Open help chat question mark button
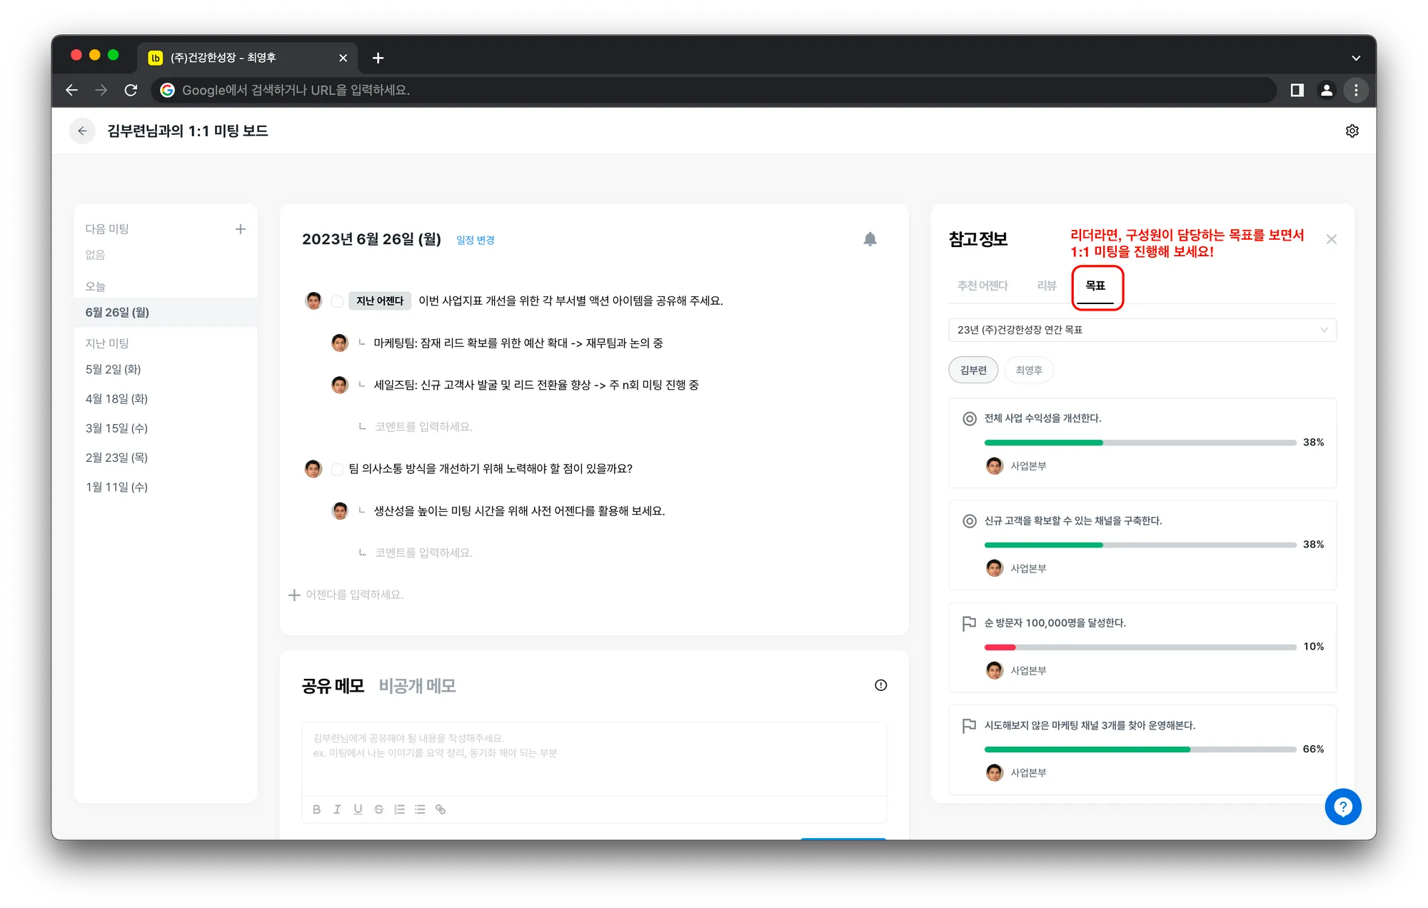This screenshot has width=1428, height=908. click(1342, 807)
